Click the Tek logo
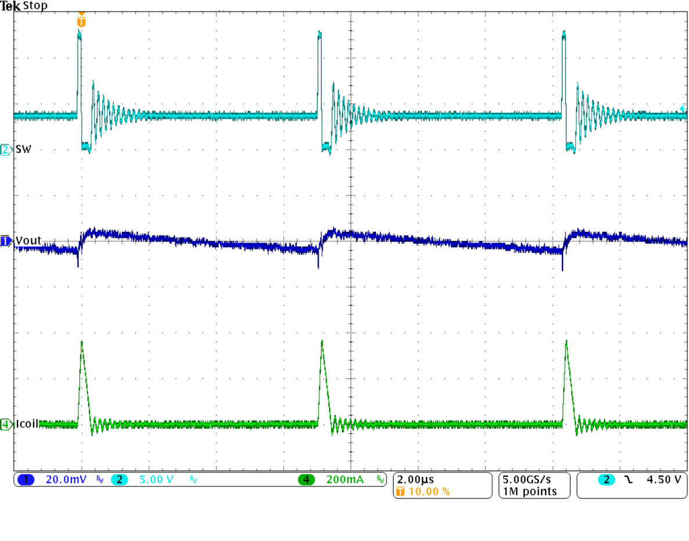The height and width of the screenshot is (541, 689). coord(9,6)
